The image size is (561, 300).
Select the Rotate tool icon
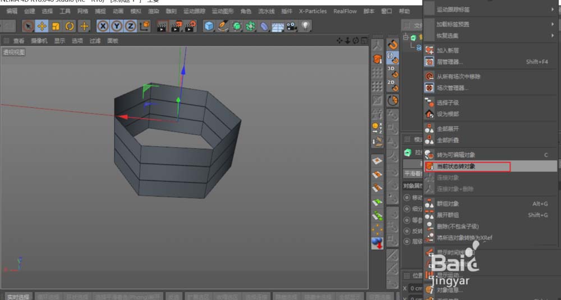click(x=70, y=26)
